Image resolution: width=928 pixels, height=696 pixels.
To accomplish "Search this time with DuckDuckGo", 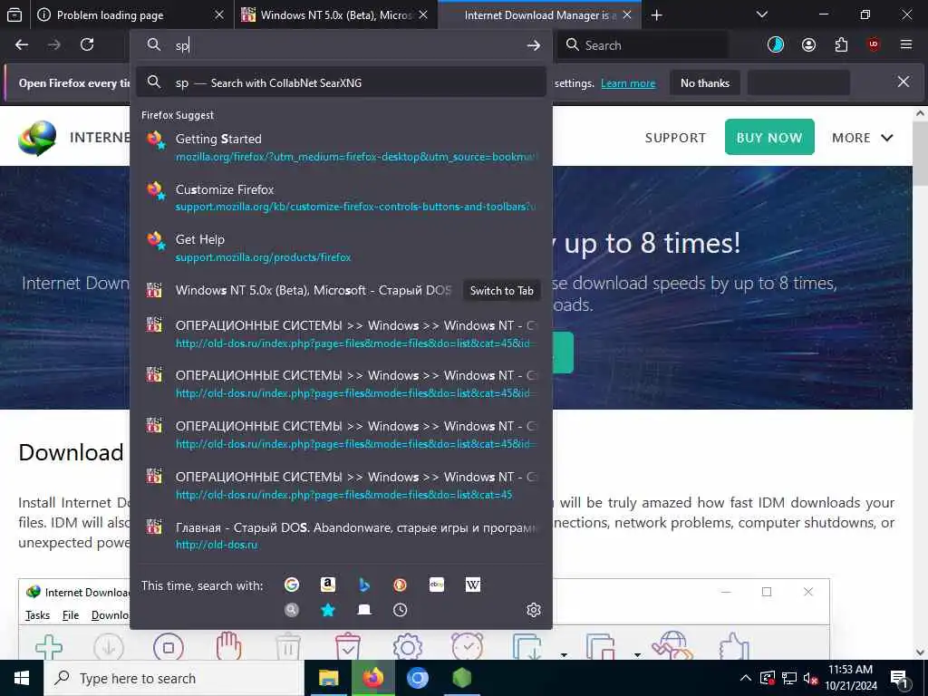I will 400,585.
